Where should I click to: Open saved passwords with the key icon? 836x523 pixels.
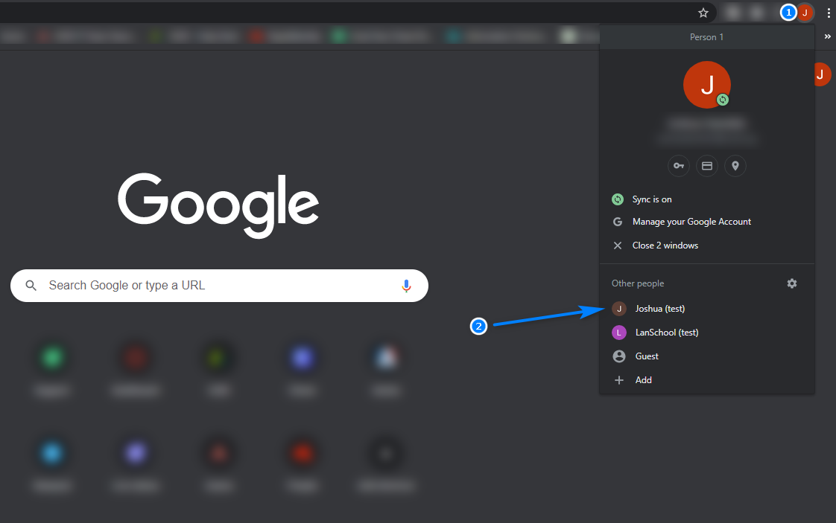[678, 165]
